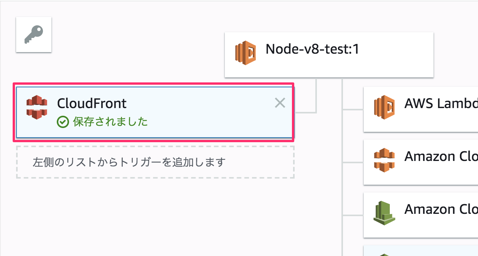Click the gray key icon top-left
Viewport: 478px width, 256px height.
point(33,34)
